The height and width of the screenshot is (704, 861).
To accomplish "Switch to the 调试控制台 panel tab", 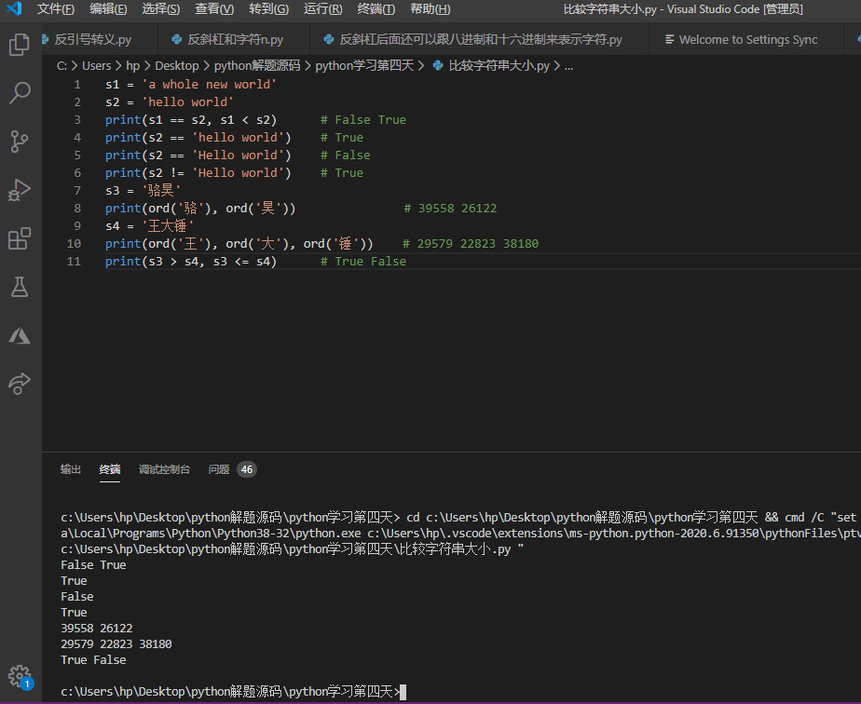I will click(164, 469).
